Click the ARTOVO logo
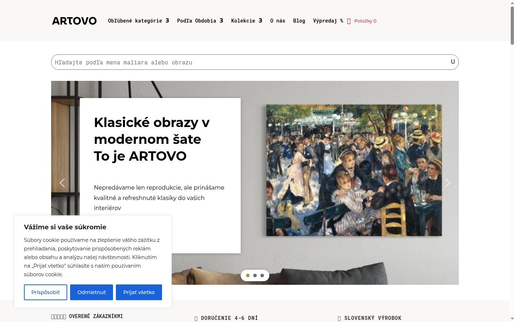515x322 pixels. [x=74, y=21]
